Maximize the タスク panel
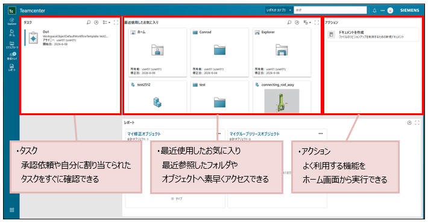Viewport: 428px width, 223px height. [116, 23]
